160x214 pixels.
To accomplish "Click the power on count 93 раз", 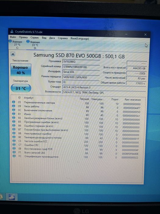I will 136,79.
